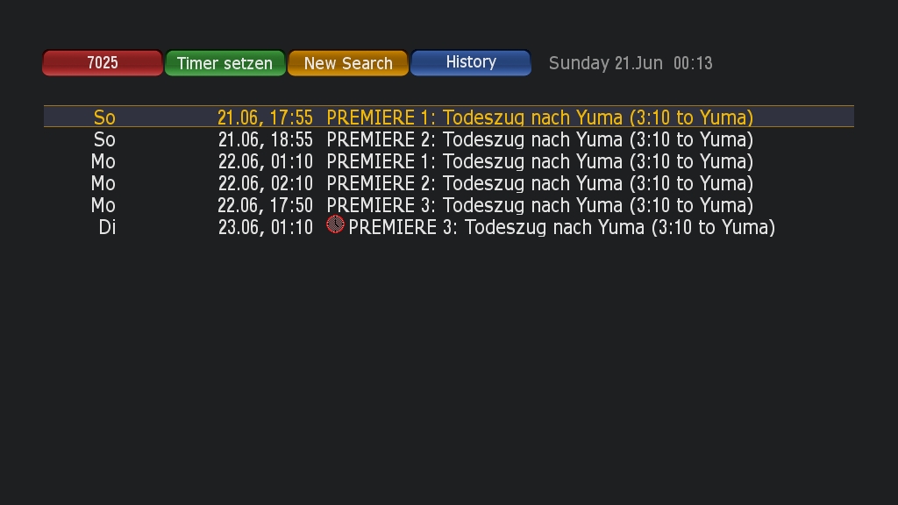Open the blue History button
This screenshot has height=505, width=898.
pyautogui.click(x=471, y=63)
